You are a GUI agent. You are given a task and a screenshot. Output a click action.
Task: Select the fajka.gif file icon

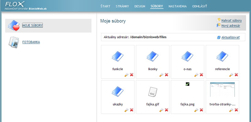[152, 92]
